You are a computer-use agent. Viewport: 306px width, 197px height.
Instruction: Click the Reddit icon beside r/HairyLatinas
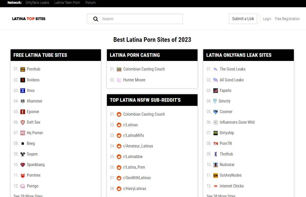tap(119, 189)
